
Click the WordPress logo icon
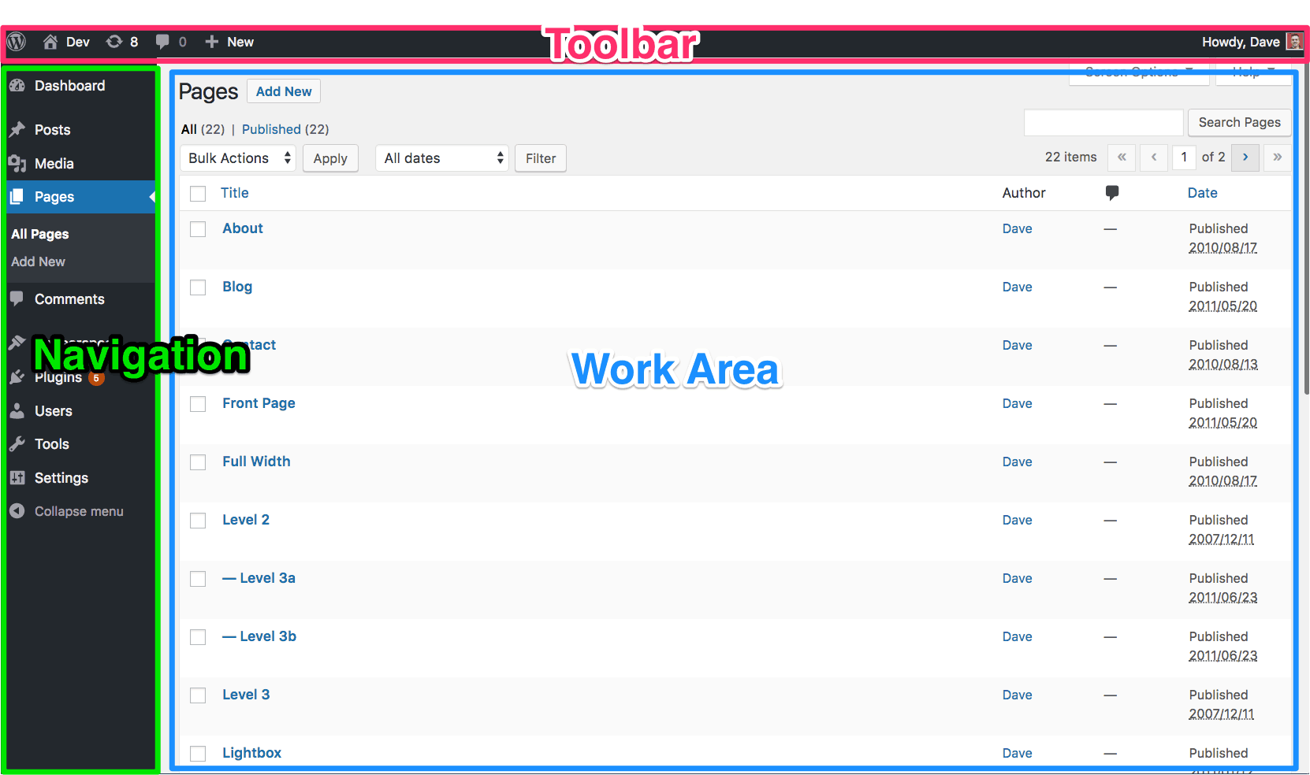pos(17,42)
